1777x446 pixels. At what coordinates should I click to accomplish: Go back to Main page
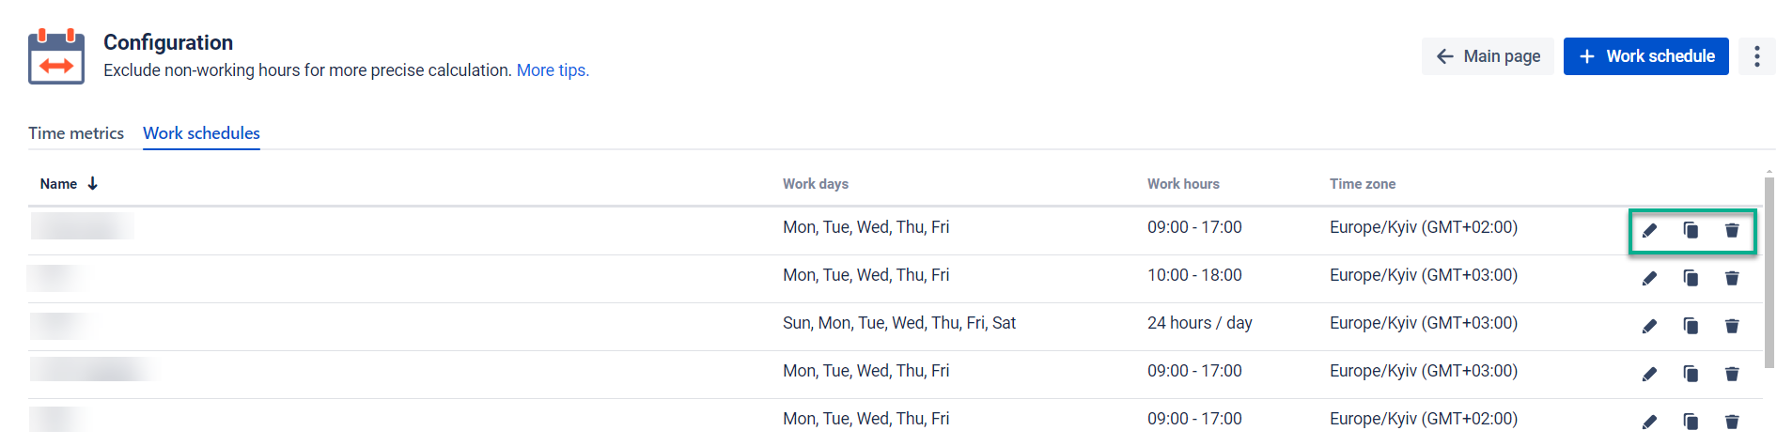[x=1488, y=56]
